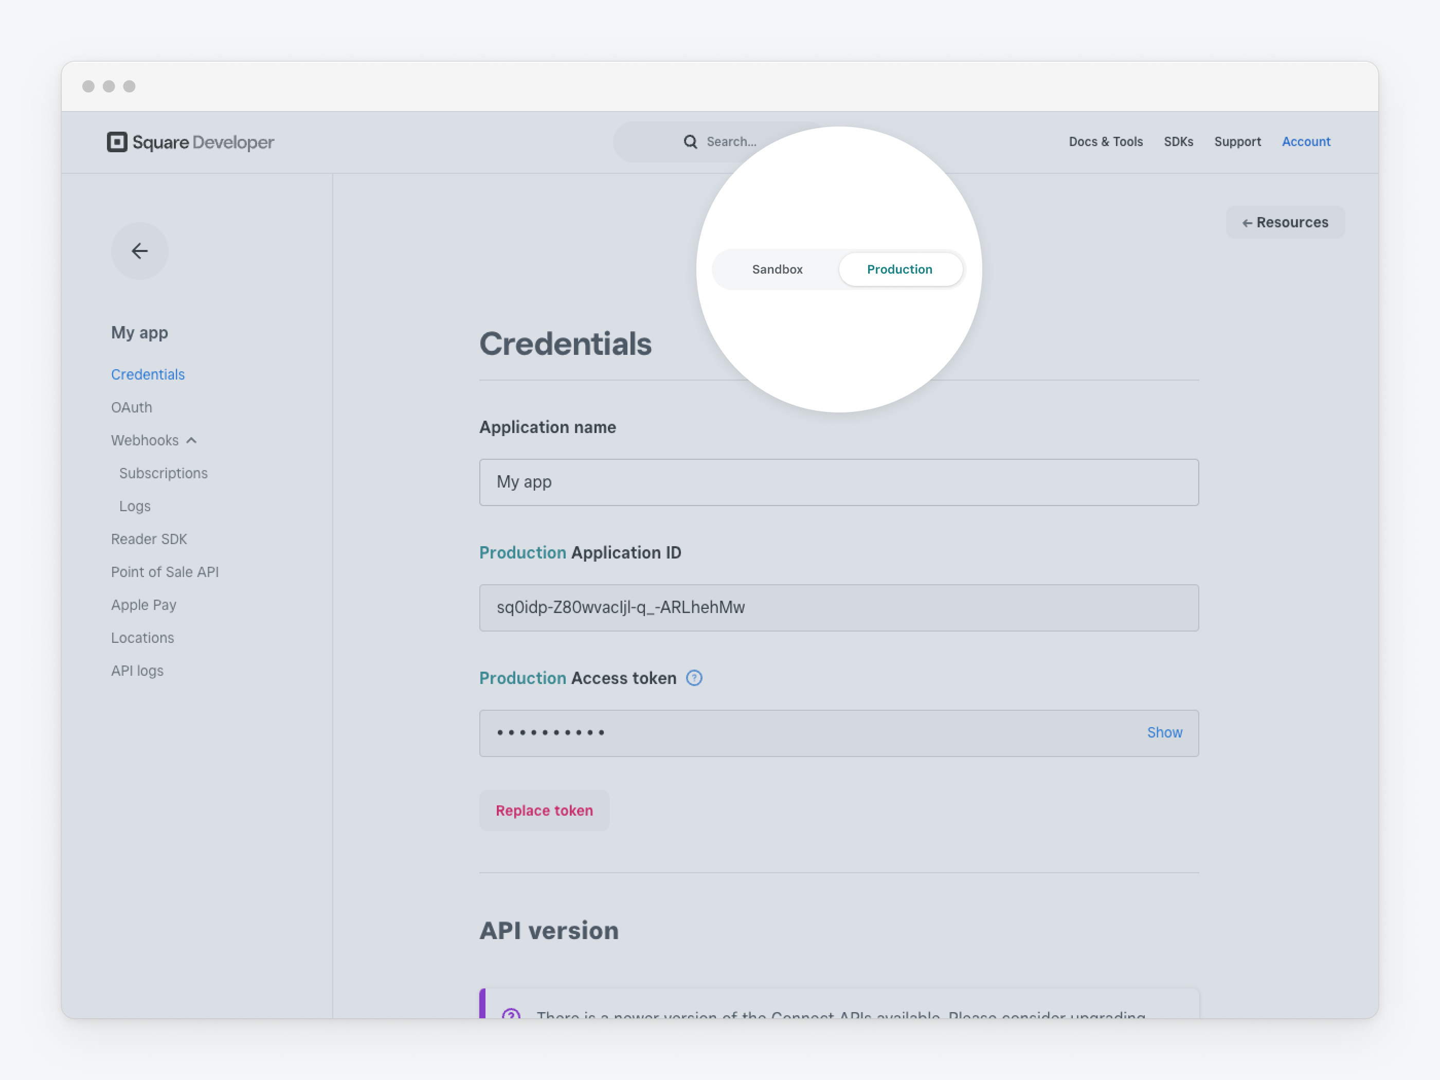Open Point of Sale API settings
1440x1080 pixels.
pyautogui.click(x=165, y=572)
